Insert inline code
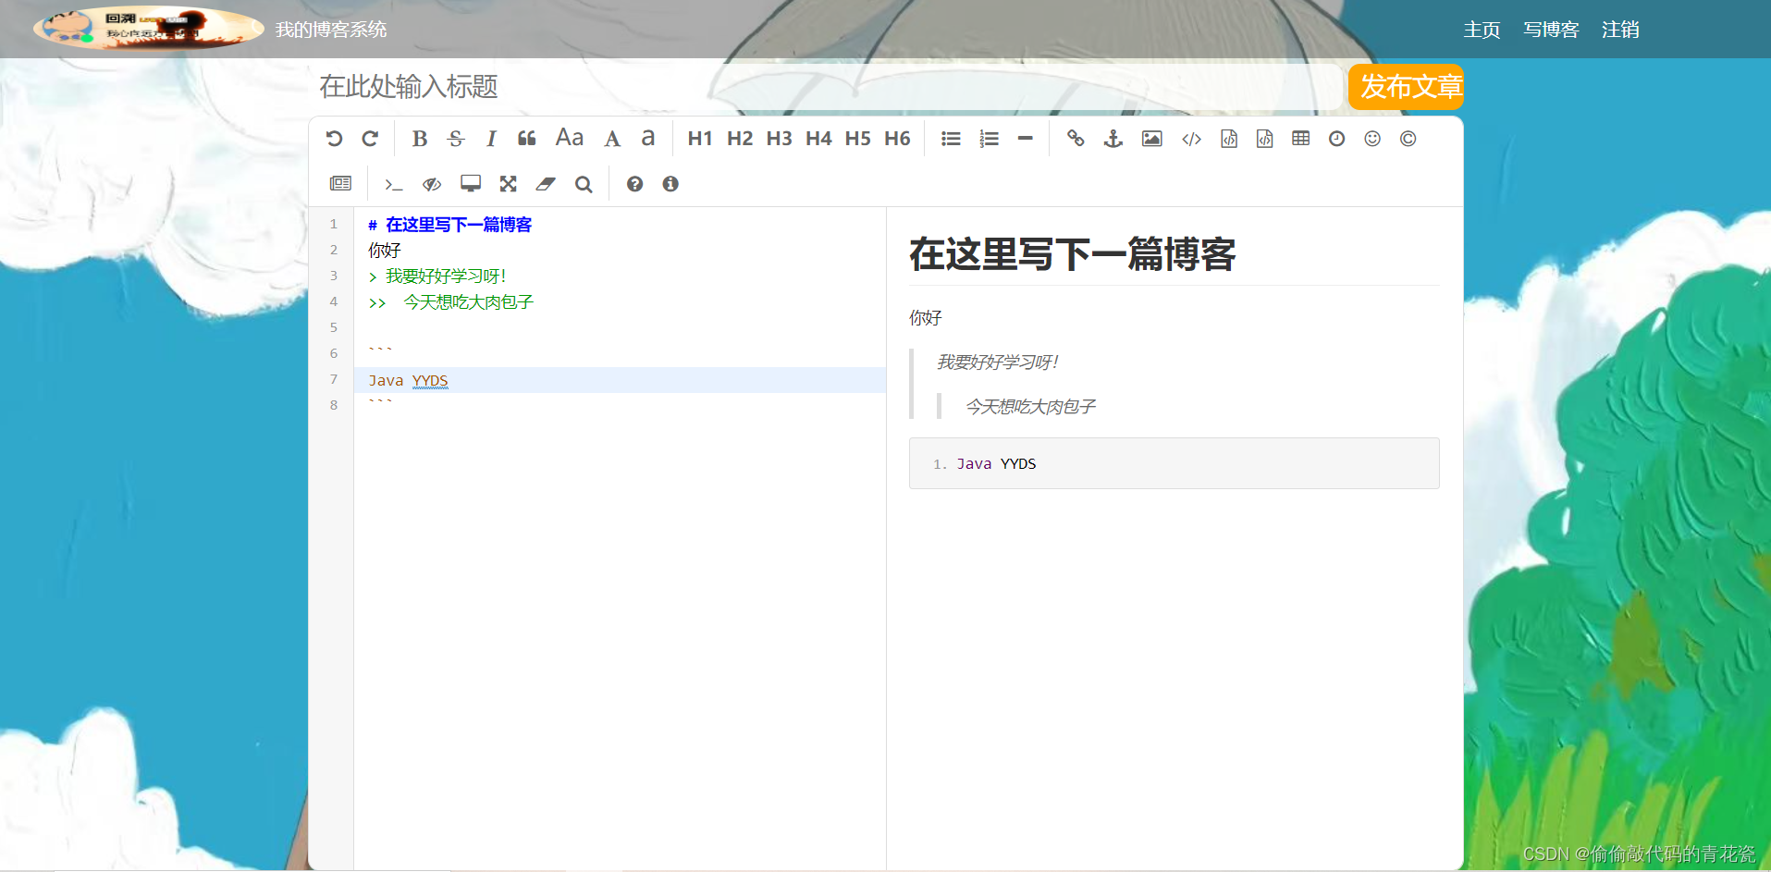This screenshot has width=1771, height=872. [1191, 139]
